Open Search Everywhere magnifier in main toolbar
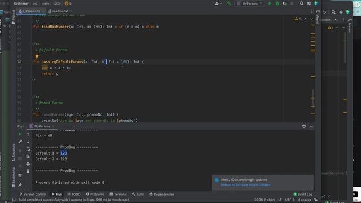Screen dimensions: 361x203 pyautogui.click(x=301, y=3)
